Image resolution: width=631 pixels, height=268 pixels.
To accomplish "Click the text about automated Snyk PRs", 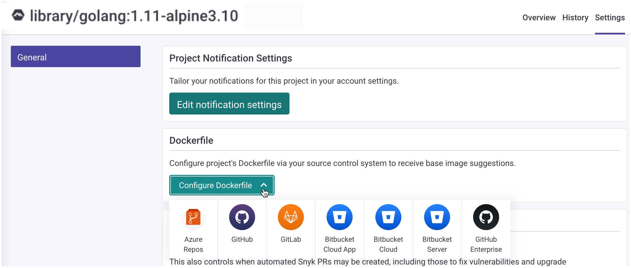I will tap(367, 262).
